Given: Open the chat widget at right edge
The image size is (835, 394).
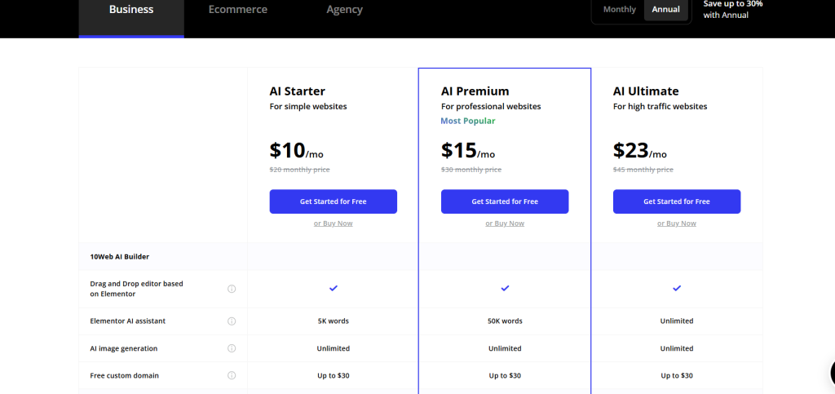Looking at the screenshot, I should coord(833,373).
